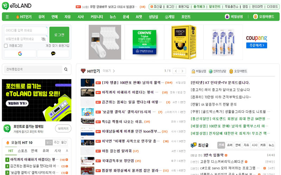281x175 pixels.
Task: Open [인터넷] KT 인터넷+TV 문의드립니다
Action: pos(220,83)
